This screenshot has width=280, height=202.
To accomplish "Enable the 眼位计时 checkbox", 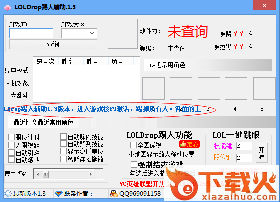I will [11, 137].
